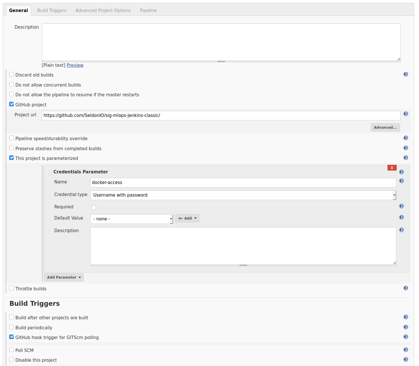Image resolution: width=419 pixels, height=366 pixels.
Task: Enable Poll SCM trigger
Action: click(x=11, y=349)
